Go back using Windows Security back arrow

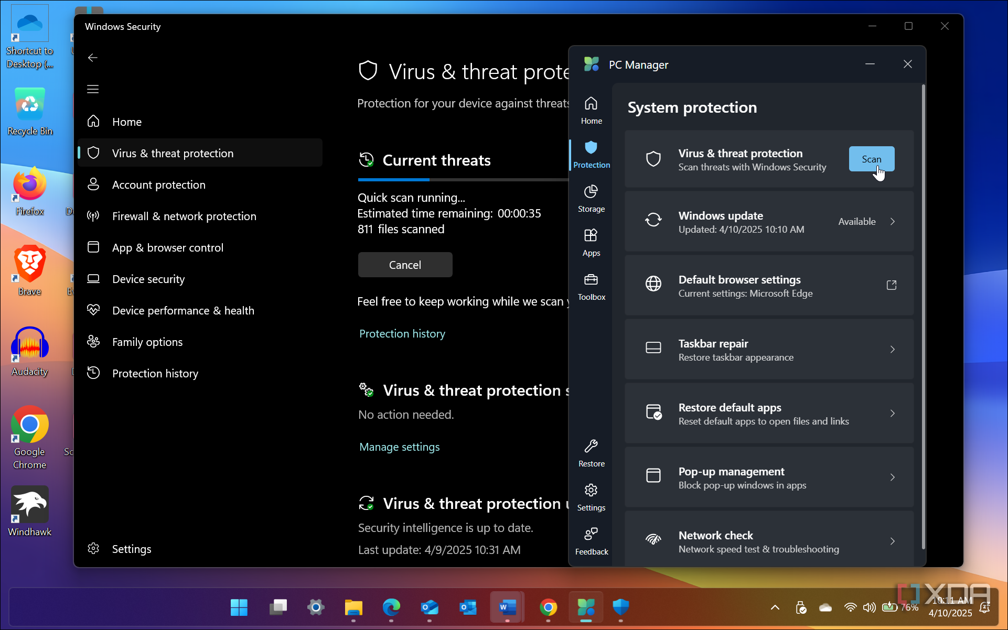pos(93,58)
